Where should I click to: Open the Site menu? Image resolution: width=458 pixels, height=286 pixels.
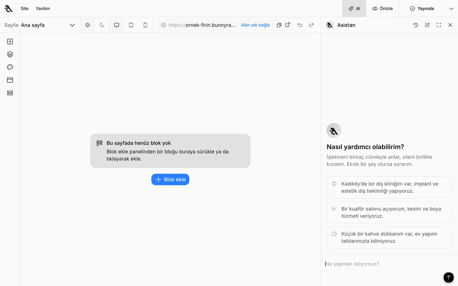coord(25,9)
